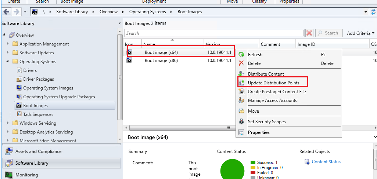377x179 pixels.
Task: Expand the Application Management folder
Action: pos(8,44)
